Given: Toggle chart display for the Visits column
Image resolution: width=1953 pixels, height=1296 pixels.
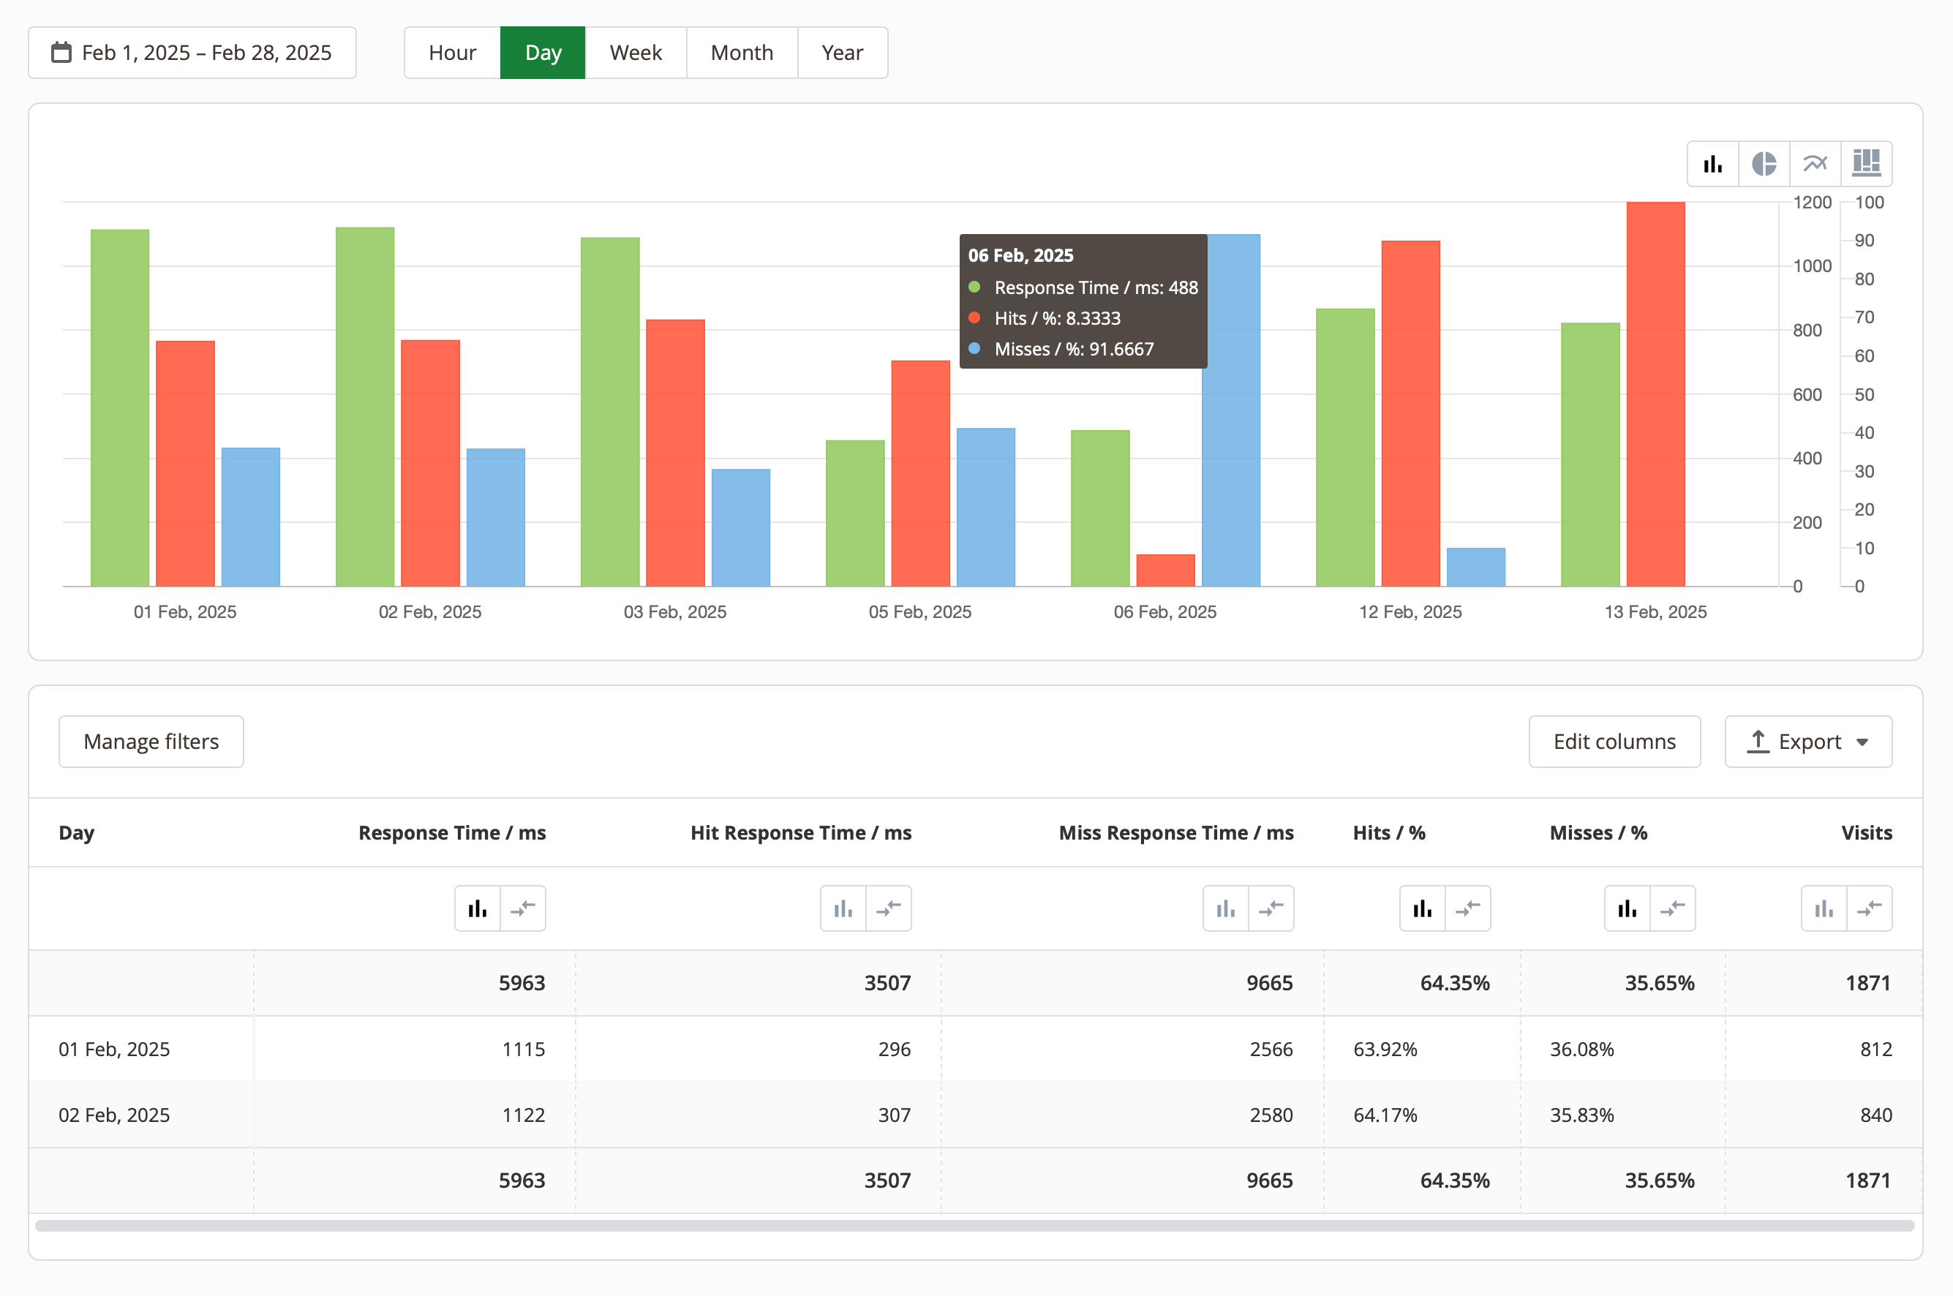Looking at the screenshot, I should click(1825, 908).
